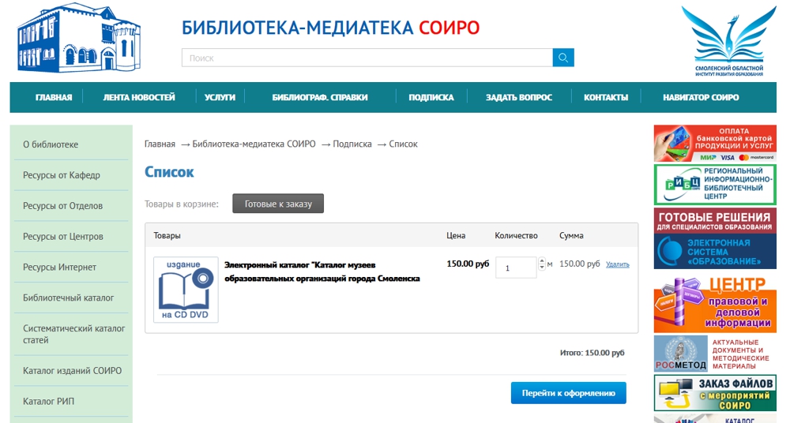Select Систематический каталог статей sidebar link
Screen dimensions: 790x423
pyautogui.click(x=73, y=335)
